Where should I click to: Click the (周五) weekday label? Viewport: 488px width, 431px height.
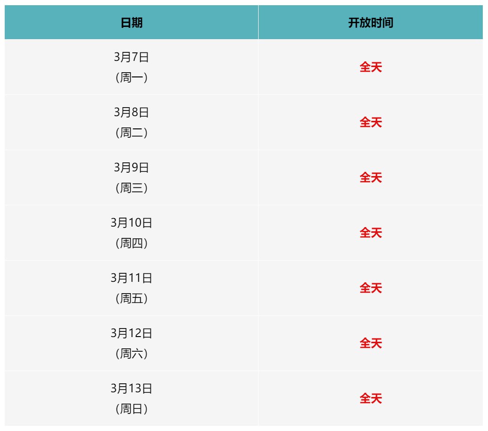(x=132, y=299)
